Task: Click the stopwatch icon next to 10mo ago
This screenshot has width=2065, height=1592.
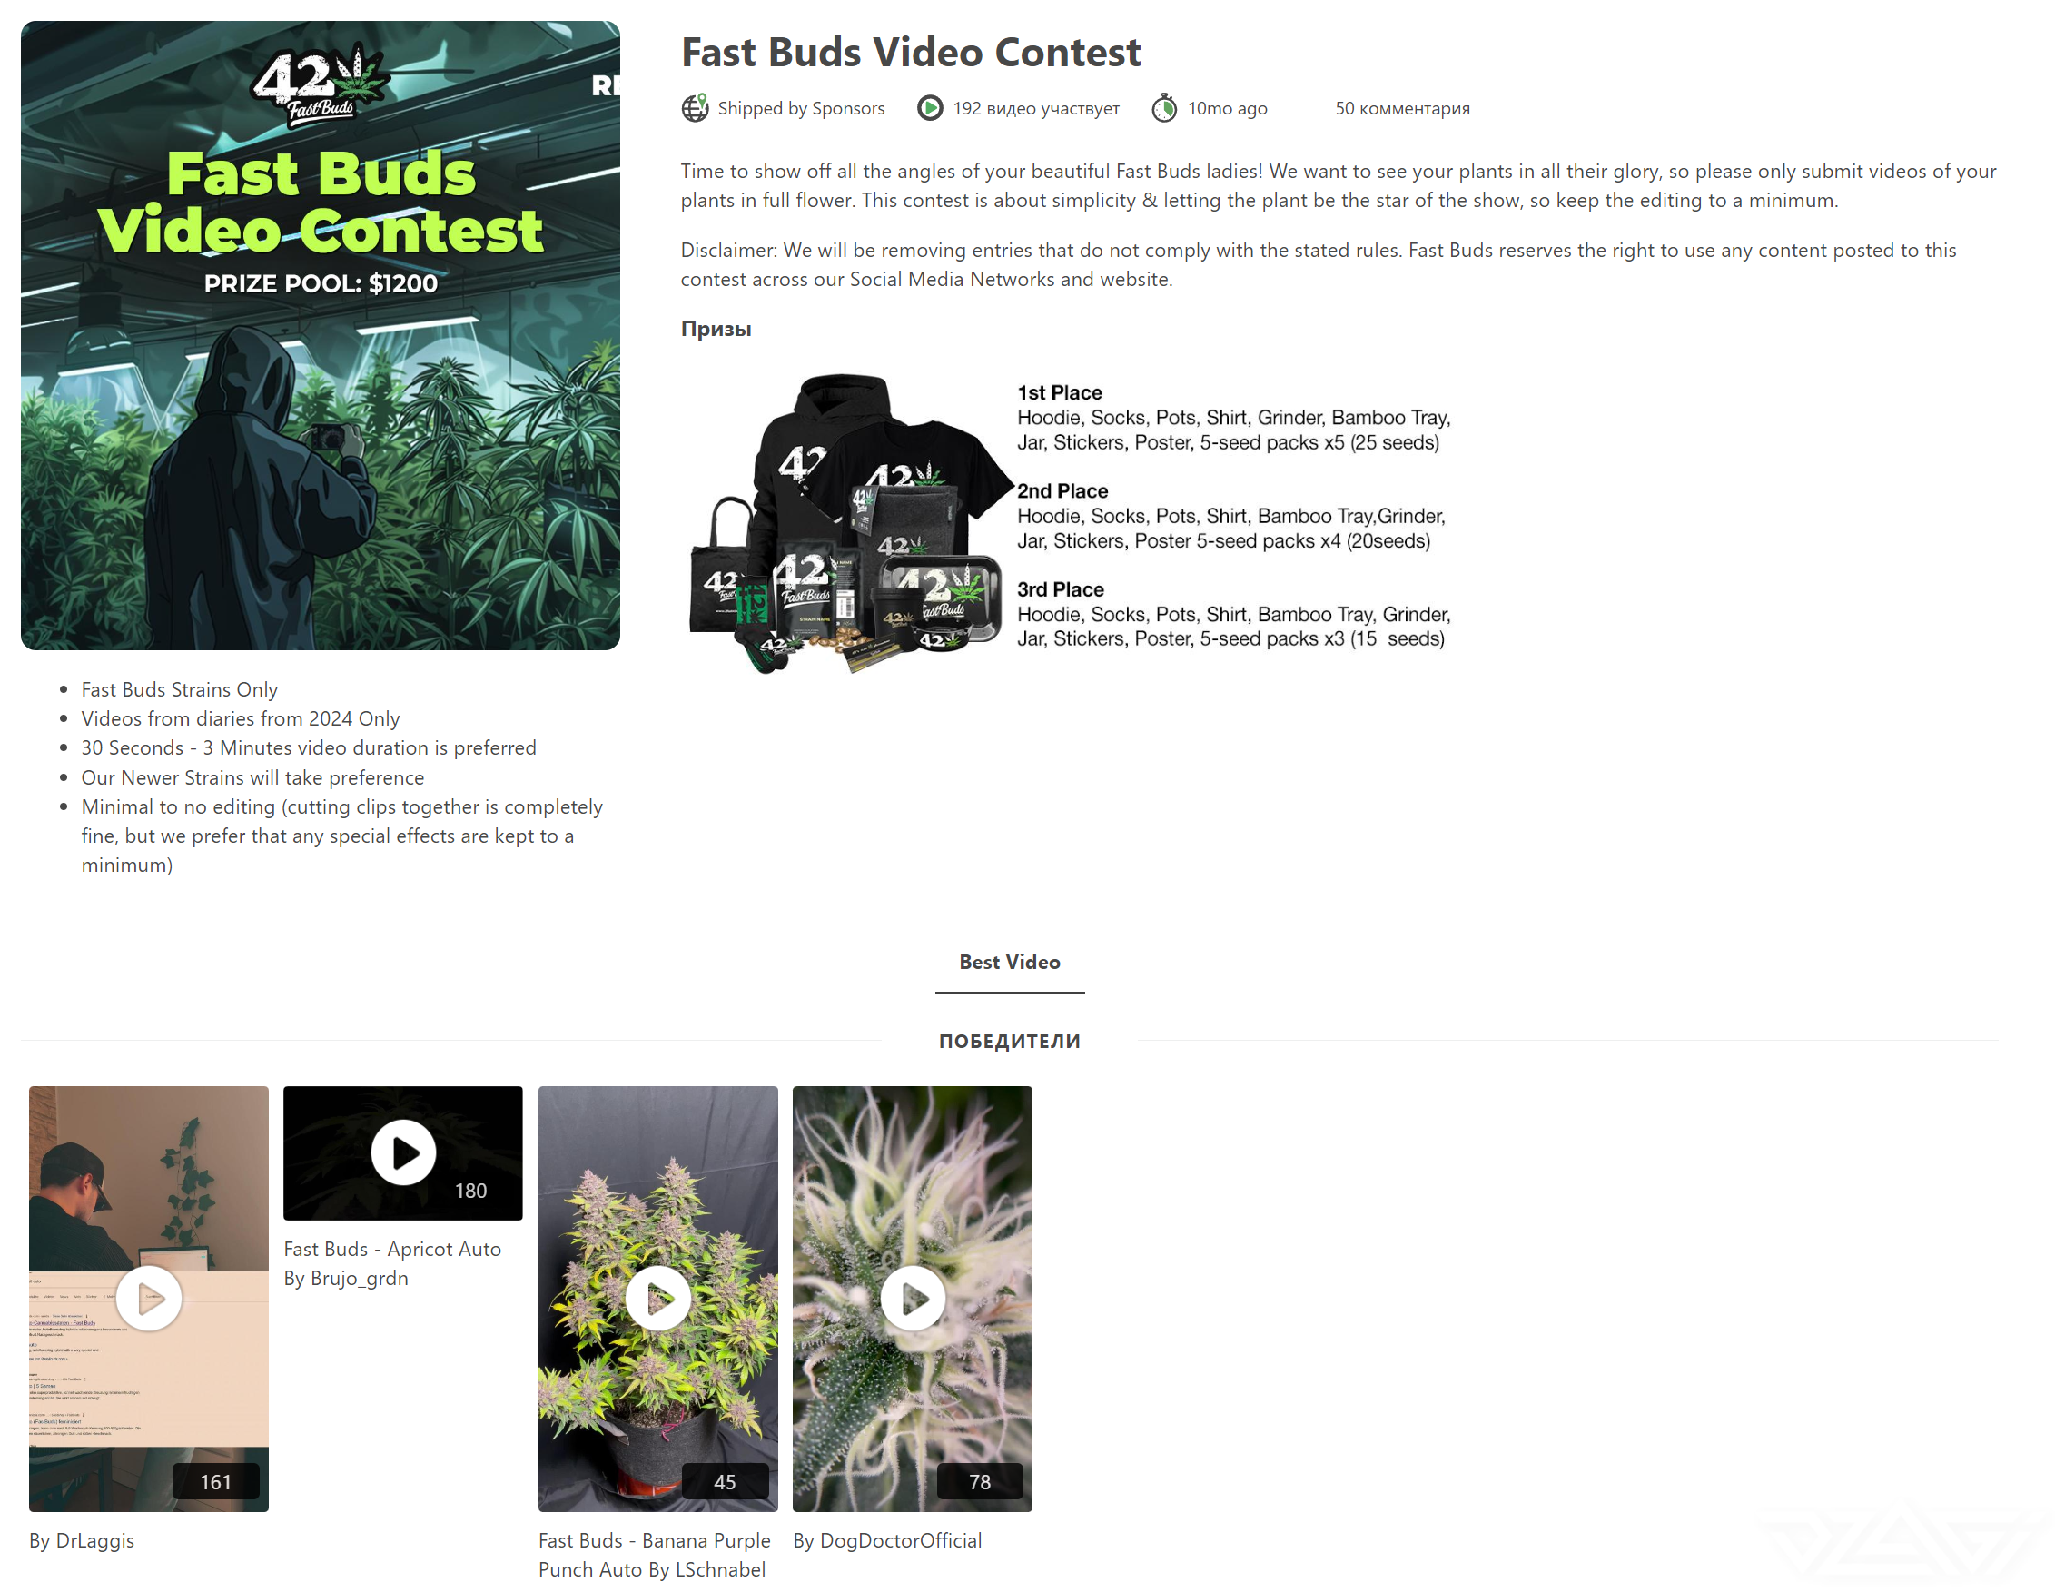Action: pos(1165,109)
